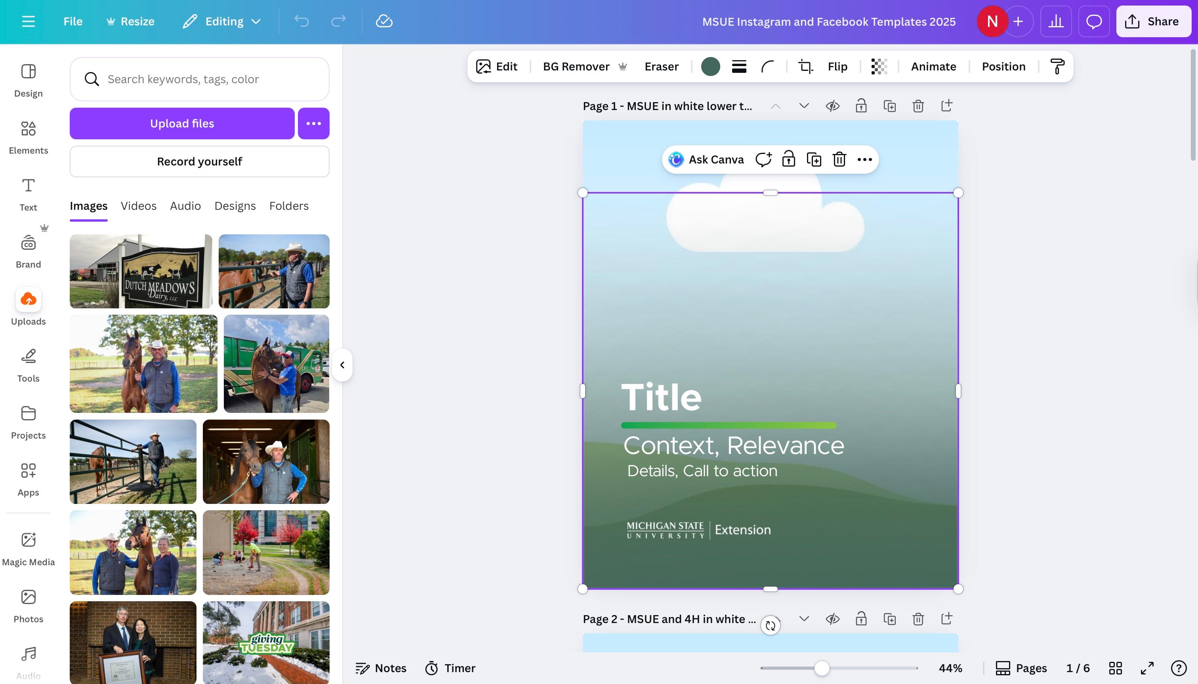Hide Page 1 using eye icon
This screenshot has width=1198, height=684.
pos(832,106)
